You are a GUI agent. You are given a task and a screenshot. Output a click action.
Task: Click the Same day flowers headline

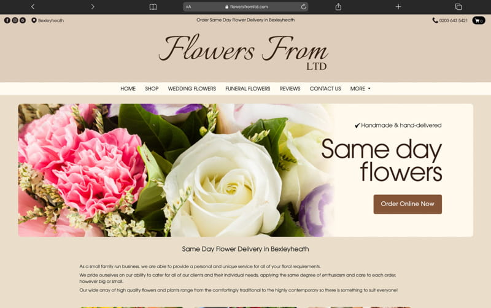coord(381,161)
